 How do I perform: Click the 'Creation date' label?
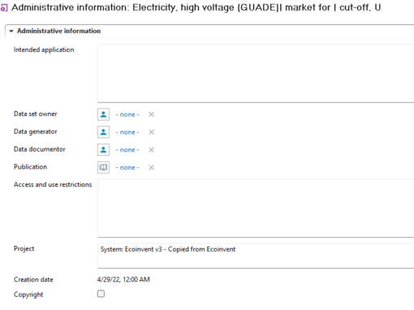(x=33, y=279)
